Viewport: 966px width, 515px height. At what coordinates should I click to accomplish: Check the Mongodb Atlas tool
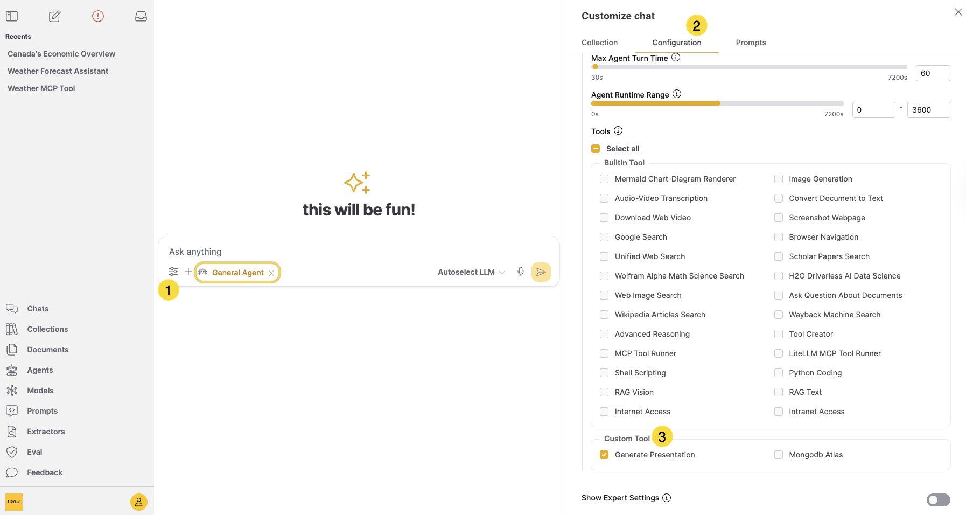pos(779,455)
